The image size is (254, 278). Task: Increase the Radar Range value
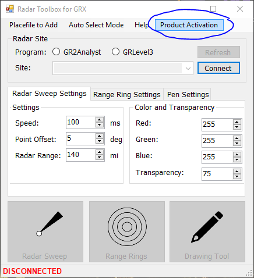tap(100, 152)
